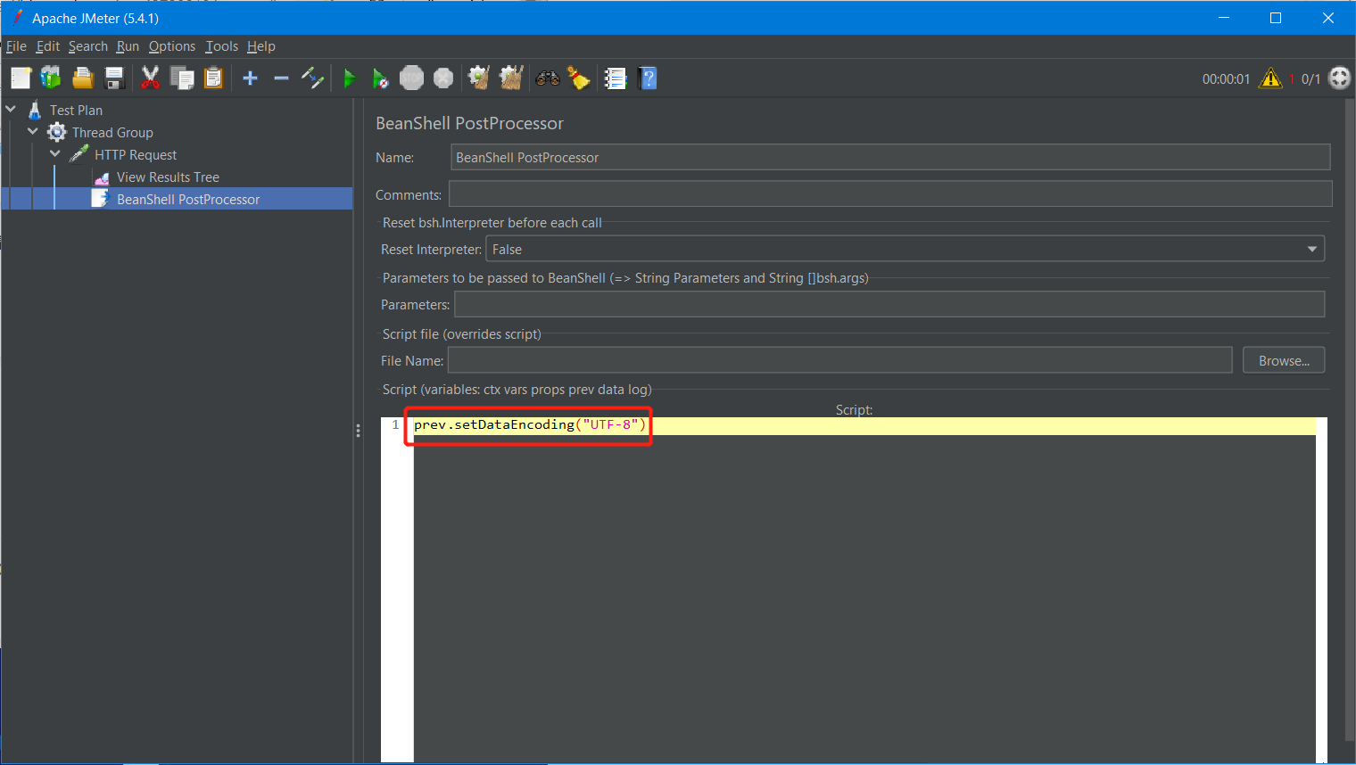Open the Reset Interpreter dropdown

pos(905,249)
